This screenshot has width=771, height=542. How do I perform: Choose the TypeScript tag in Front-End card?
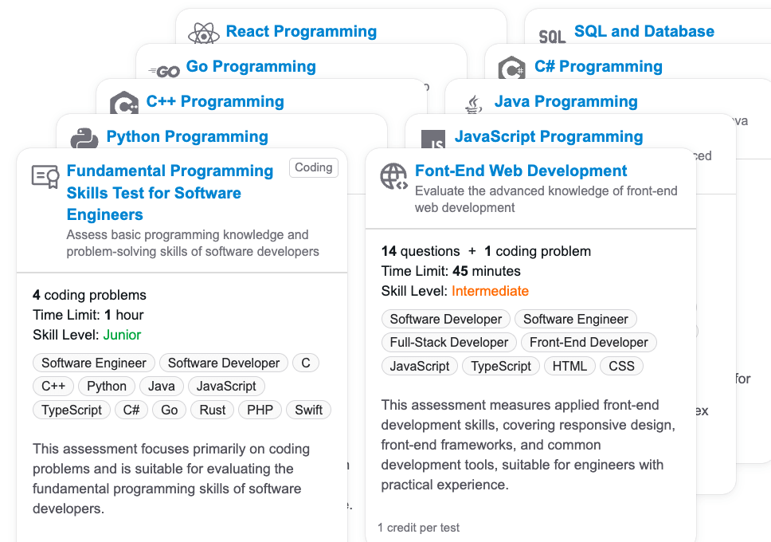501,366
